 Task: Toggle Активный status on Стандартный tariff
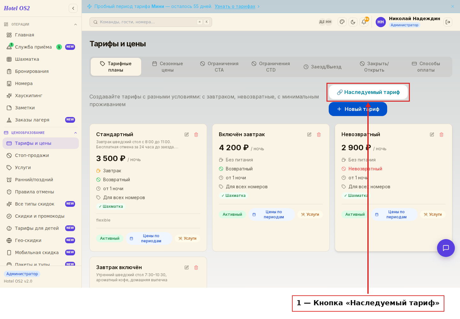[x=110, y=238]
